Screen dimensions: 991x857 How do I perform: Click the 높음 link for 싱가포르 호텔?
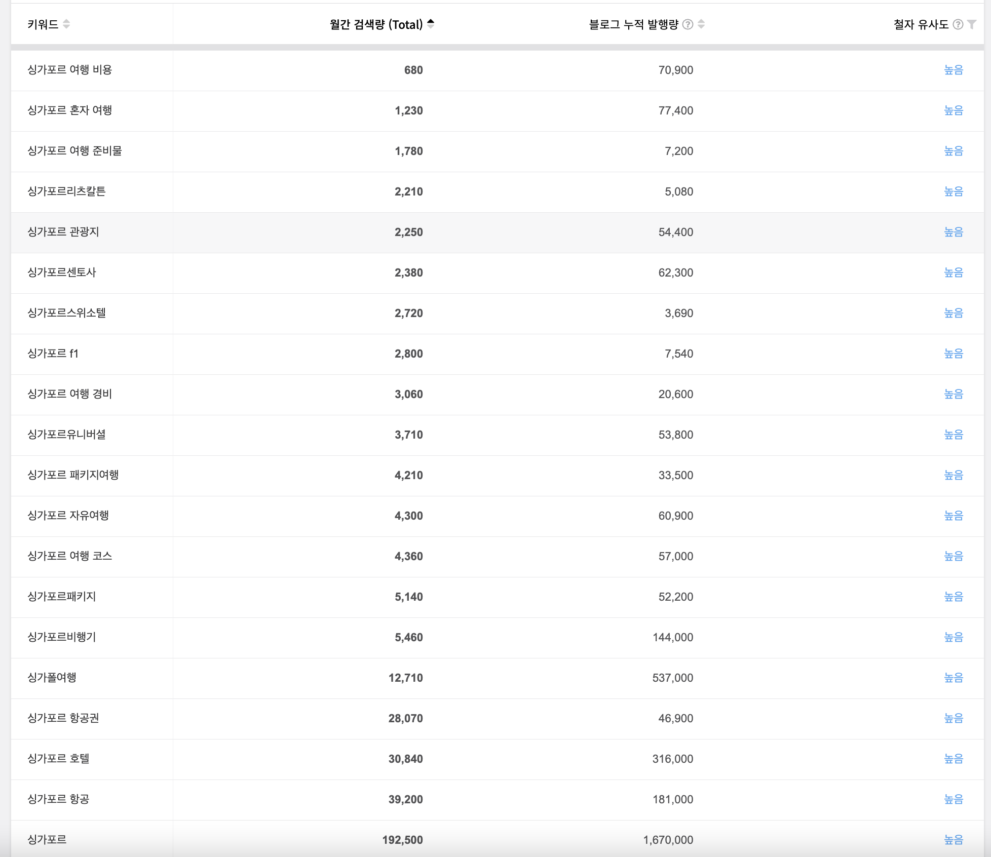(954, 759)
